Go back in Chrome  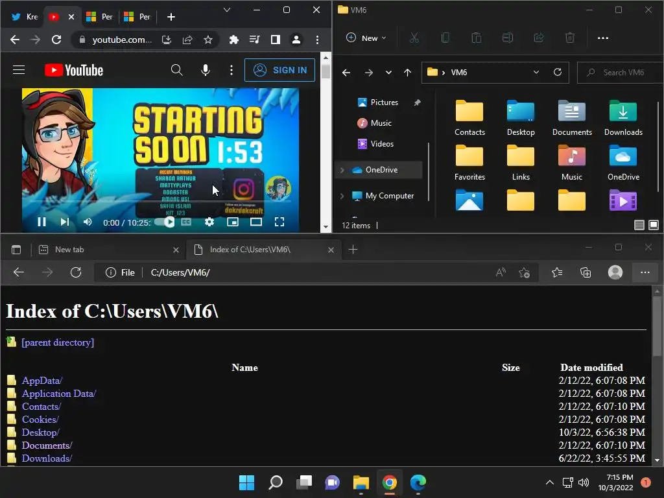[15, 40]
